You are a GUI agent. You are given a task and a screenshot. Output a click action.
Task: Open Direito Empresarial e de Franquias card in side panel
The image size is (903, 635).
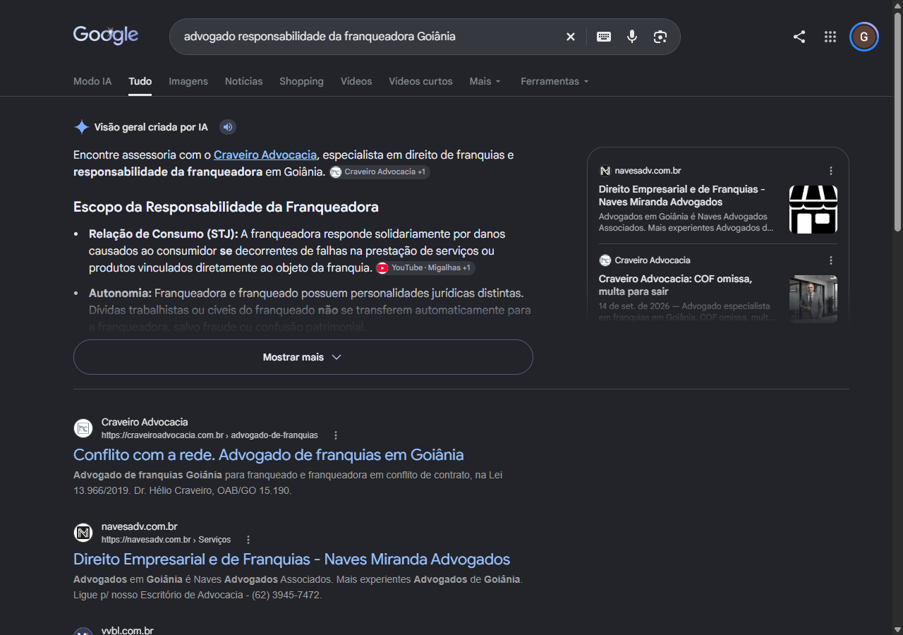click(682, 195)
